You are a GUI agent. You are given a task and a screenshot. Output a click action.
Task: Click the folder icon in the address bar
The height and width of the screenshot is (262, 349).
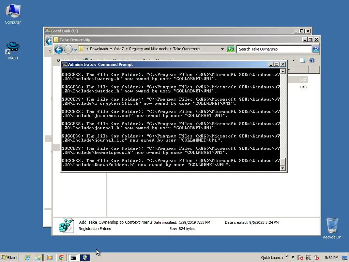[x=81, y=49]
